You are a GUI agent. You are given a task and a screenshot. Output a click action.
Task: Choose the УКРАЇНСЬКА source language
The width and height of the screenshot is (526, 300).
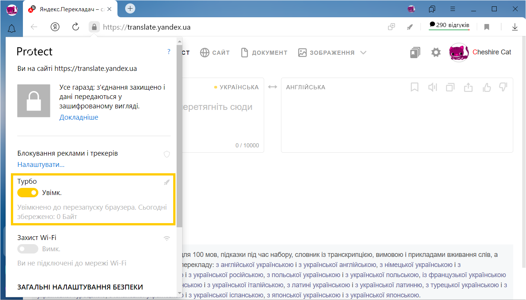(x=239, y=87)
